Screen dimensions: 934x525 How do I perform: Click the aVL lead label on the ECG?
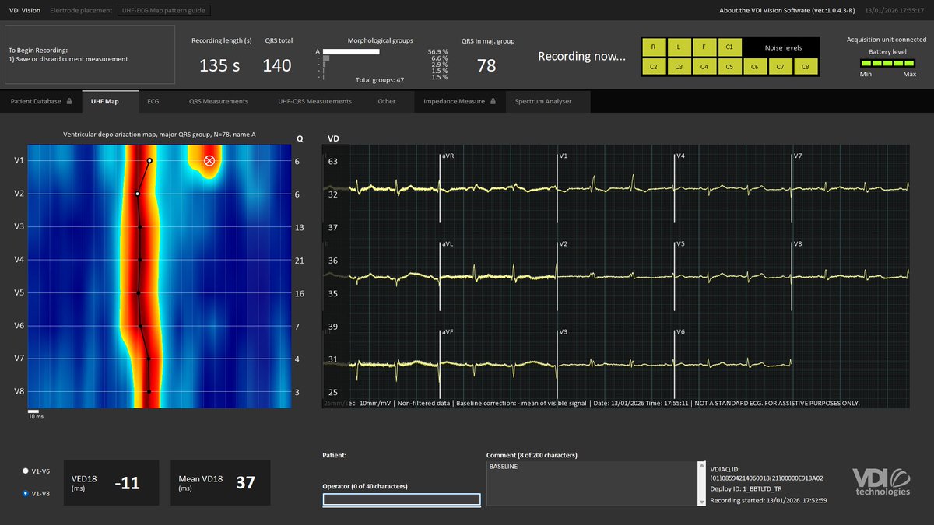pos(448,244)
